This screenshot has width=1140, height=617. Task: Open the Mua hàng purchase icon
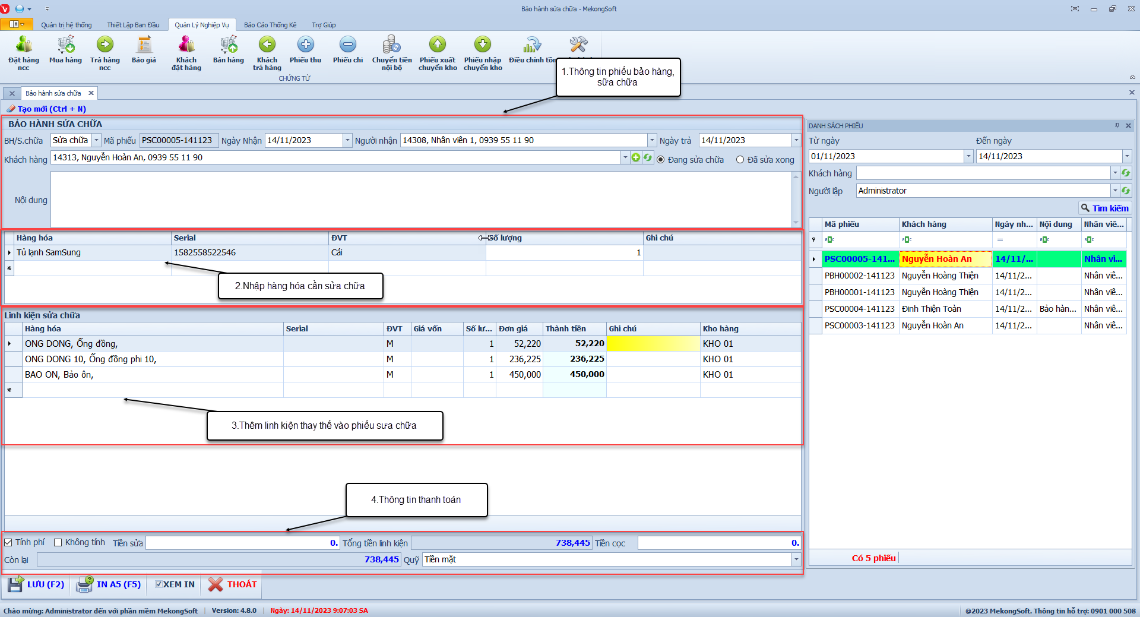click(65, 45)
